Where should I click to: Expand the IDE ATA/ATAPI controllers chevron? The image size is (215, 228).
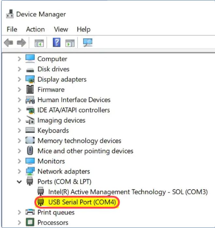pyautogui.click(x=19, y=110)
